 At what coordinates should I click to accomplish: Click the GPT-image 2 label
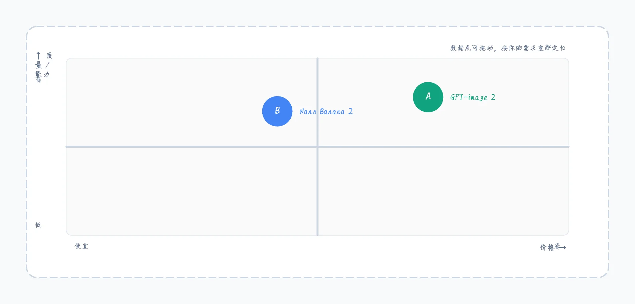coord(473,97)
